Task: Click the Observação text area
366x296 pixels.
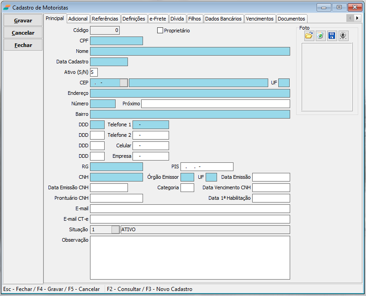Action: pyautogui.click(x=190, y=257)
